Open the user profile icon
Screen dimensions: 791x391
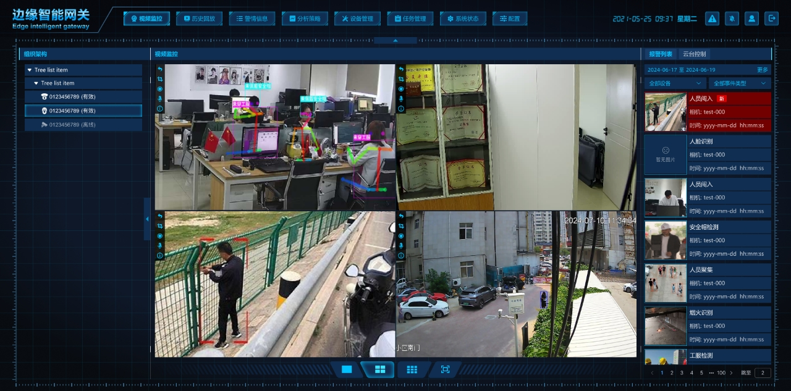751,19
